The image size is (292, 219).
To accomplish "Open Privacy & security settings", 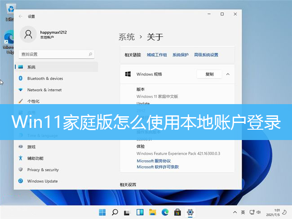I will click(43, 170).
